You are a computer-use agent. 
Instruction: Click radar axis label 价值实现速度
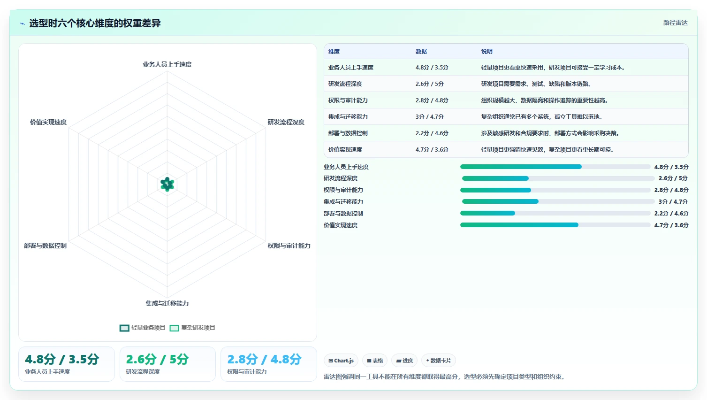click(48, 122)
